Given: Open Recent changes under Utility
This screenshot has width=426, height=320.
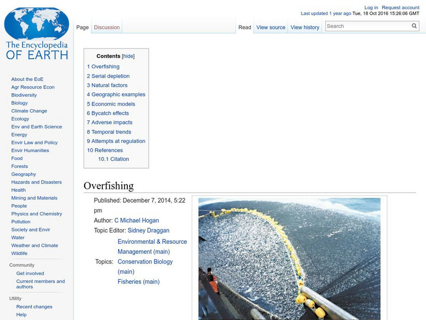Looking at the screenshot, I should pyautogui.click(x=34, y=306).
